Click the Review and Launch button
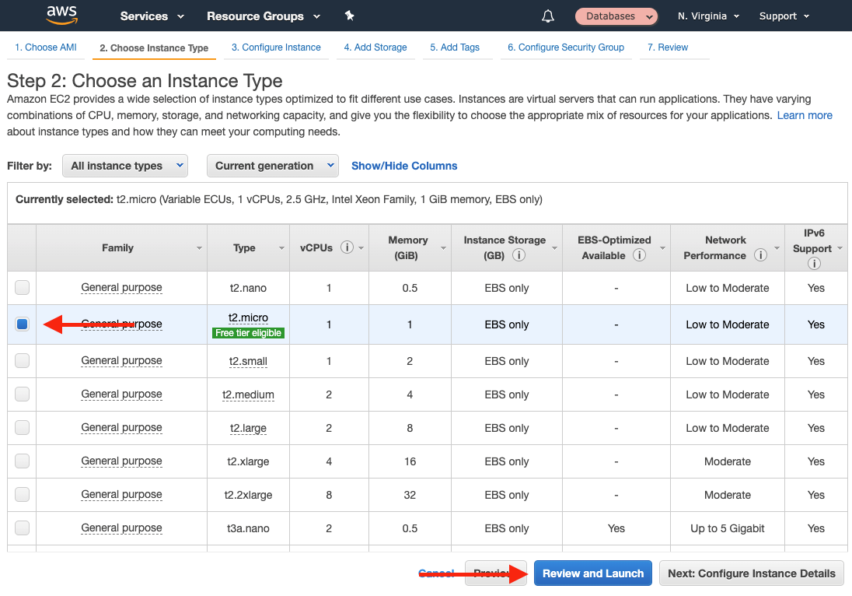 point(592,573)
